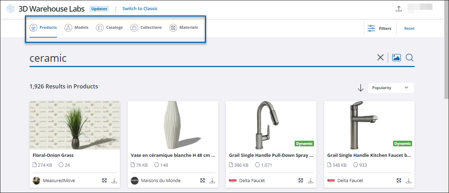
Task: Click the upload icon in the header
Action: 399,9
